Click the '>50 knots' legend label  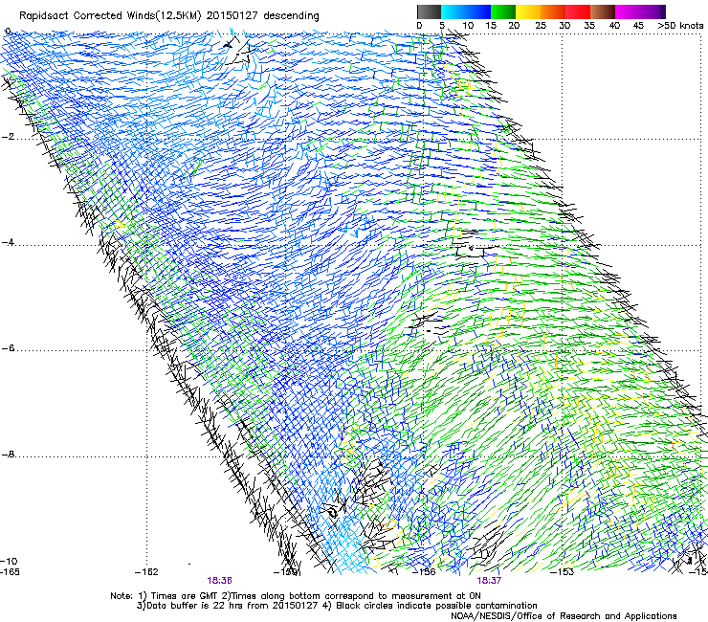(680, 26)
